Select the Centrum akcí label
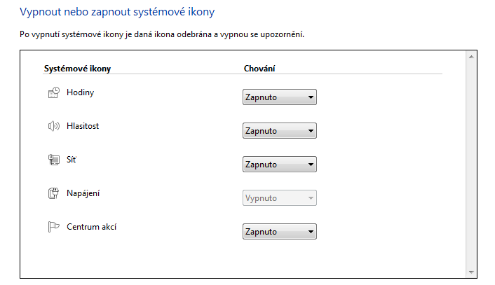The width and height of the screenshot is (495, 285). point(91,226)
